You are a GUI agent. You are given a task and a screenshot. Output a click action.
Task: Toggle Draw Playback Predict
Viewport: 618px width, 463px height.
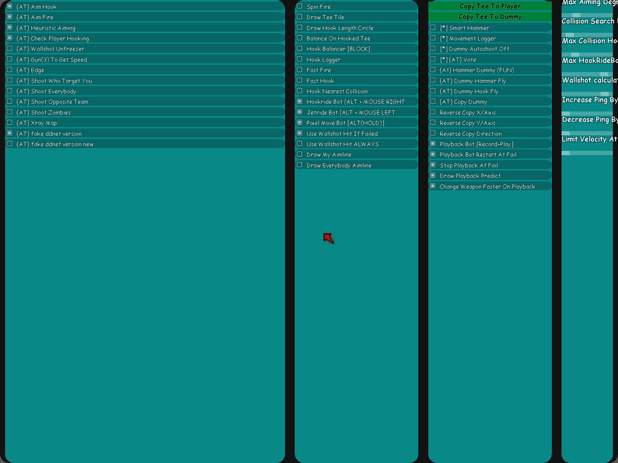pyautogui.click(x=433, y=175)
